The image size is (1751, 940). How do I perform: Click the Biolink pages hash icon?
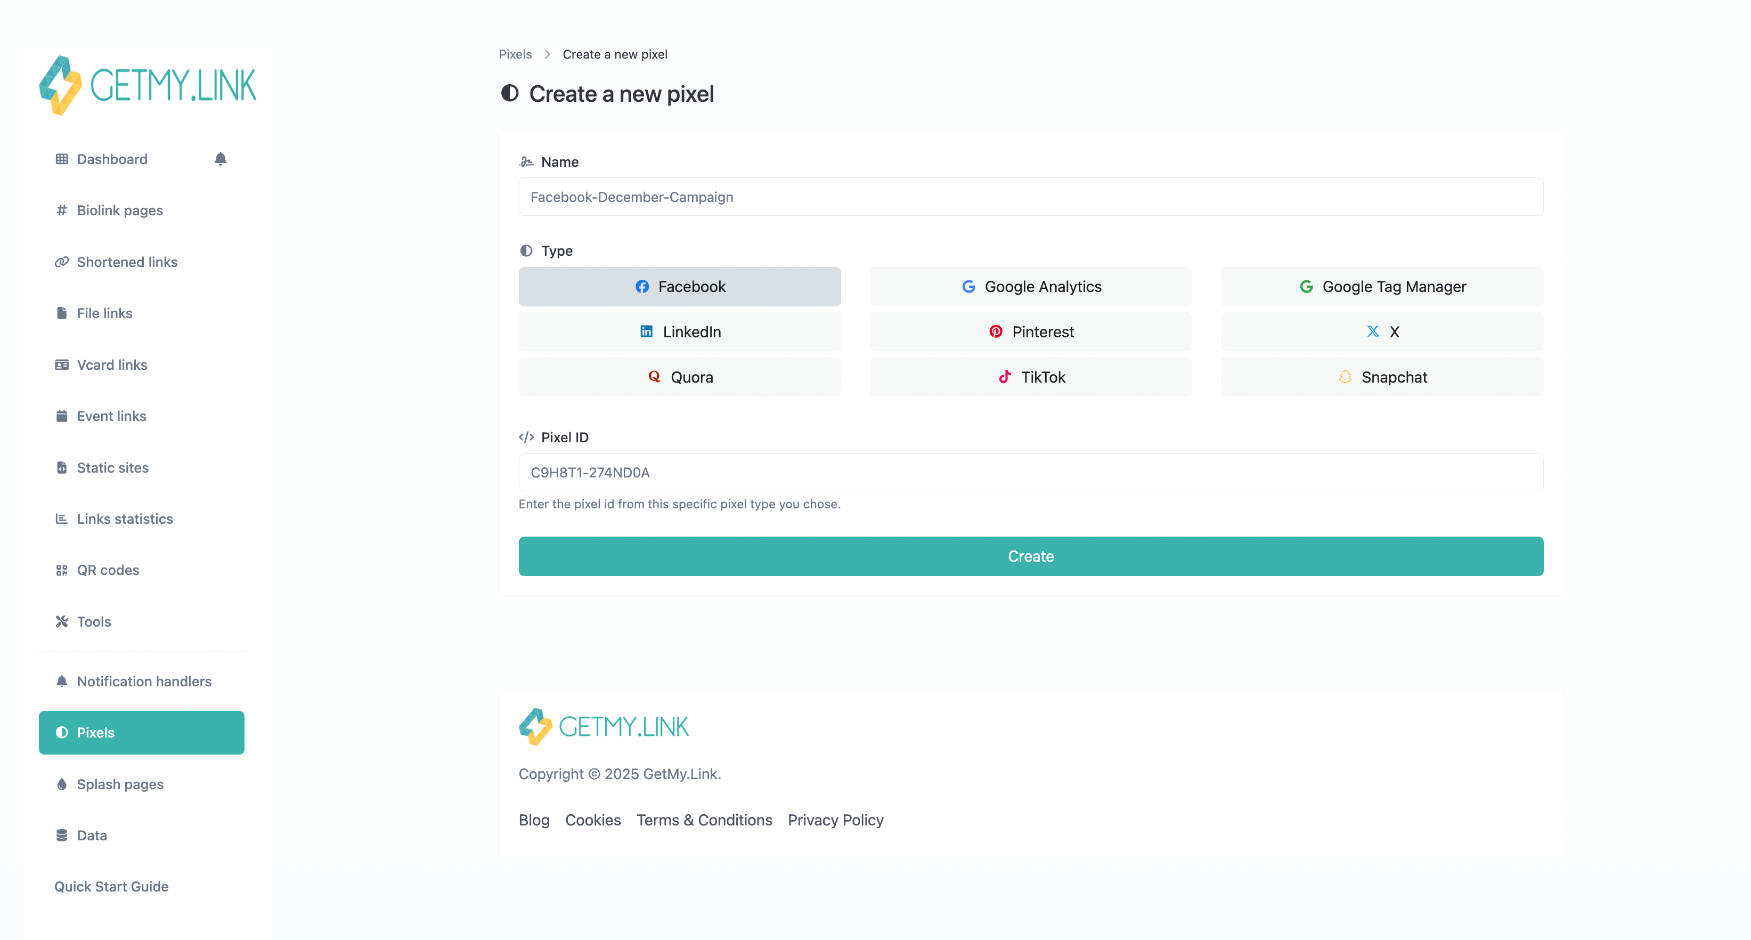pos(62,210)
